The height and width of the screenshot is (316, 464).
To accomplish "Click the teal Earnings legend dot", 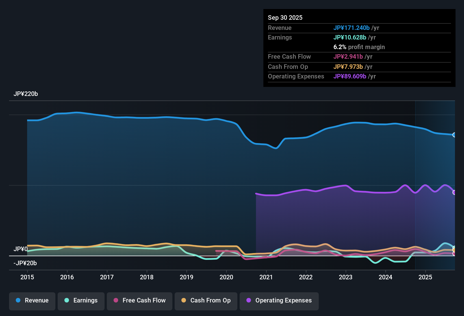I will [67, 300].
